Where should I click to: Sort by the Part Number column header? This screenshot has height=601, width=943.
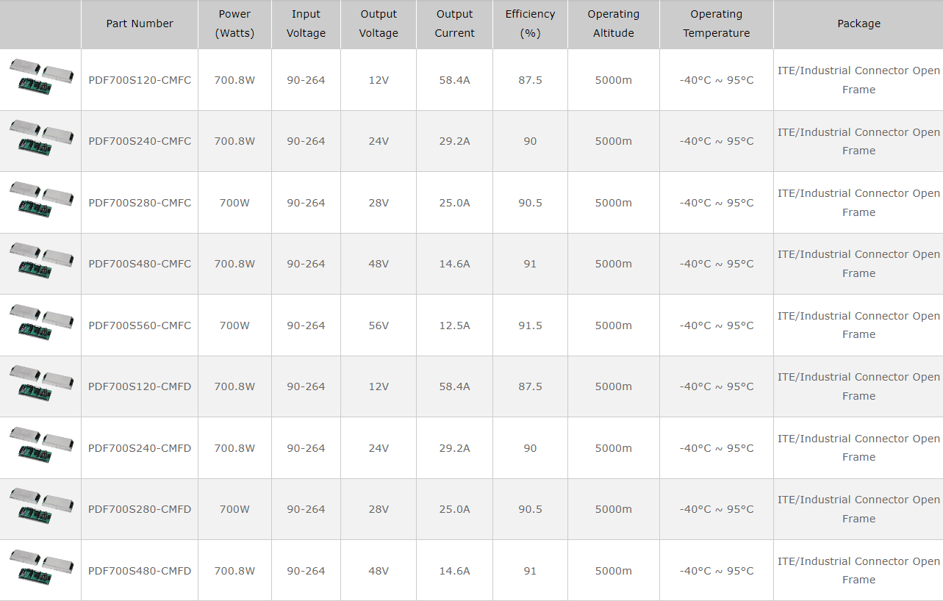[x=140, y=24]
